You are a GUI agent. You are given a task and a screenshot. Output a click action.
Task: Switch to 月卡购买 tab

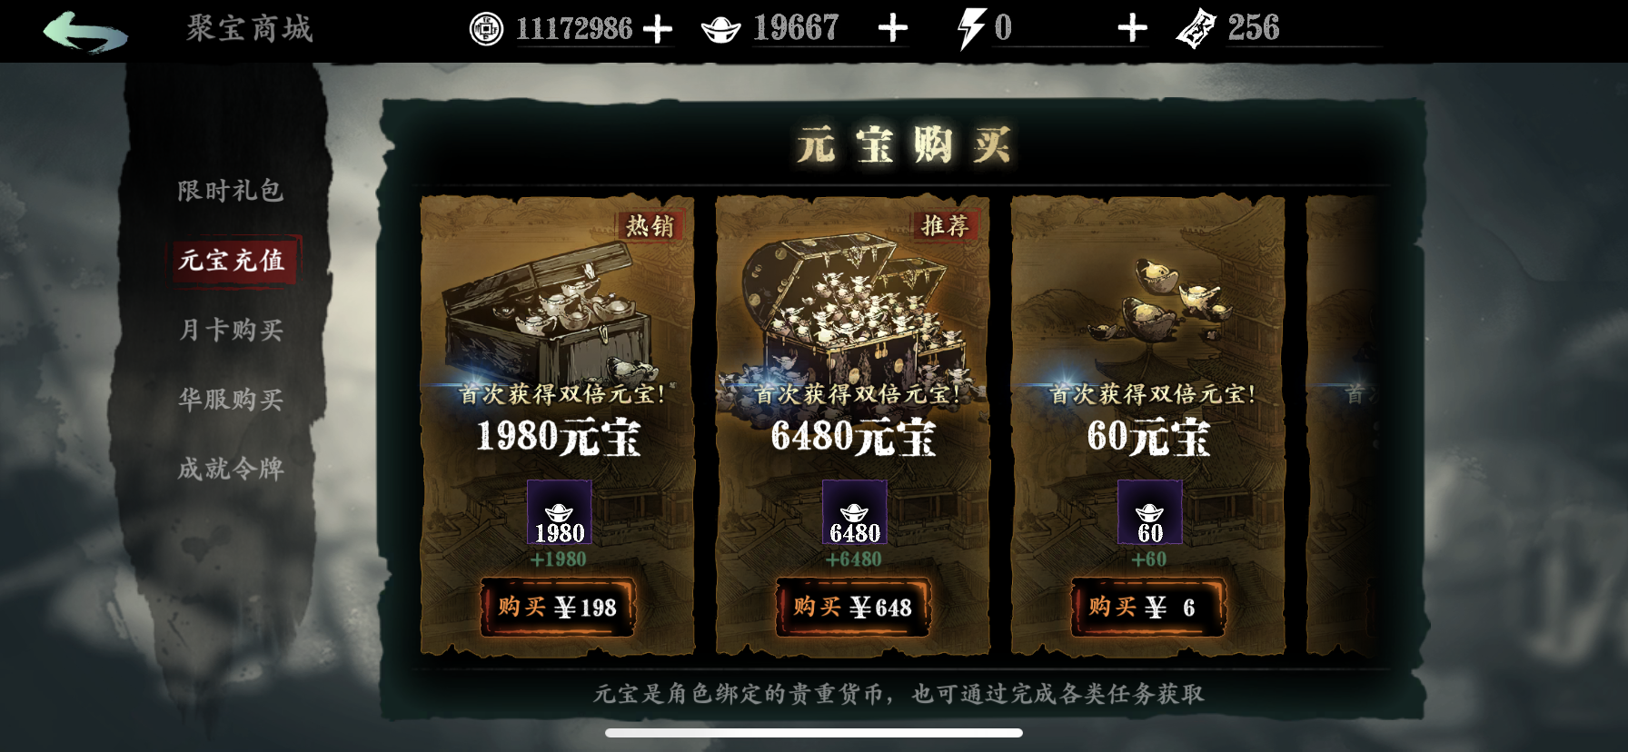231,330
